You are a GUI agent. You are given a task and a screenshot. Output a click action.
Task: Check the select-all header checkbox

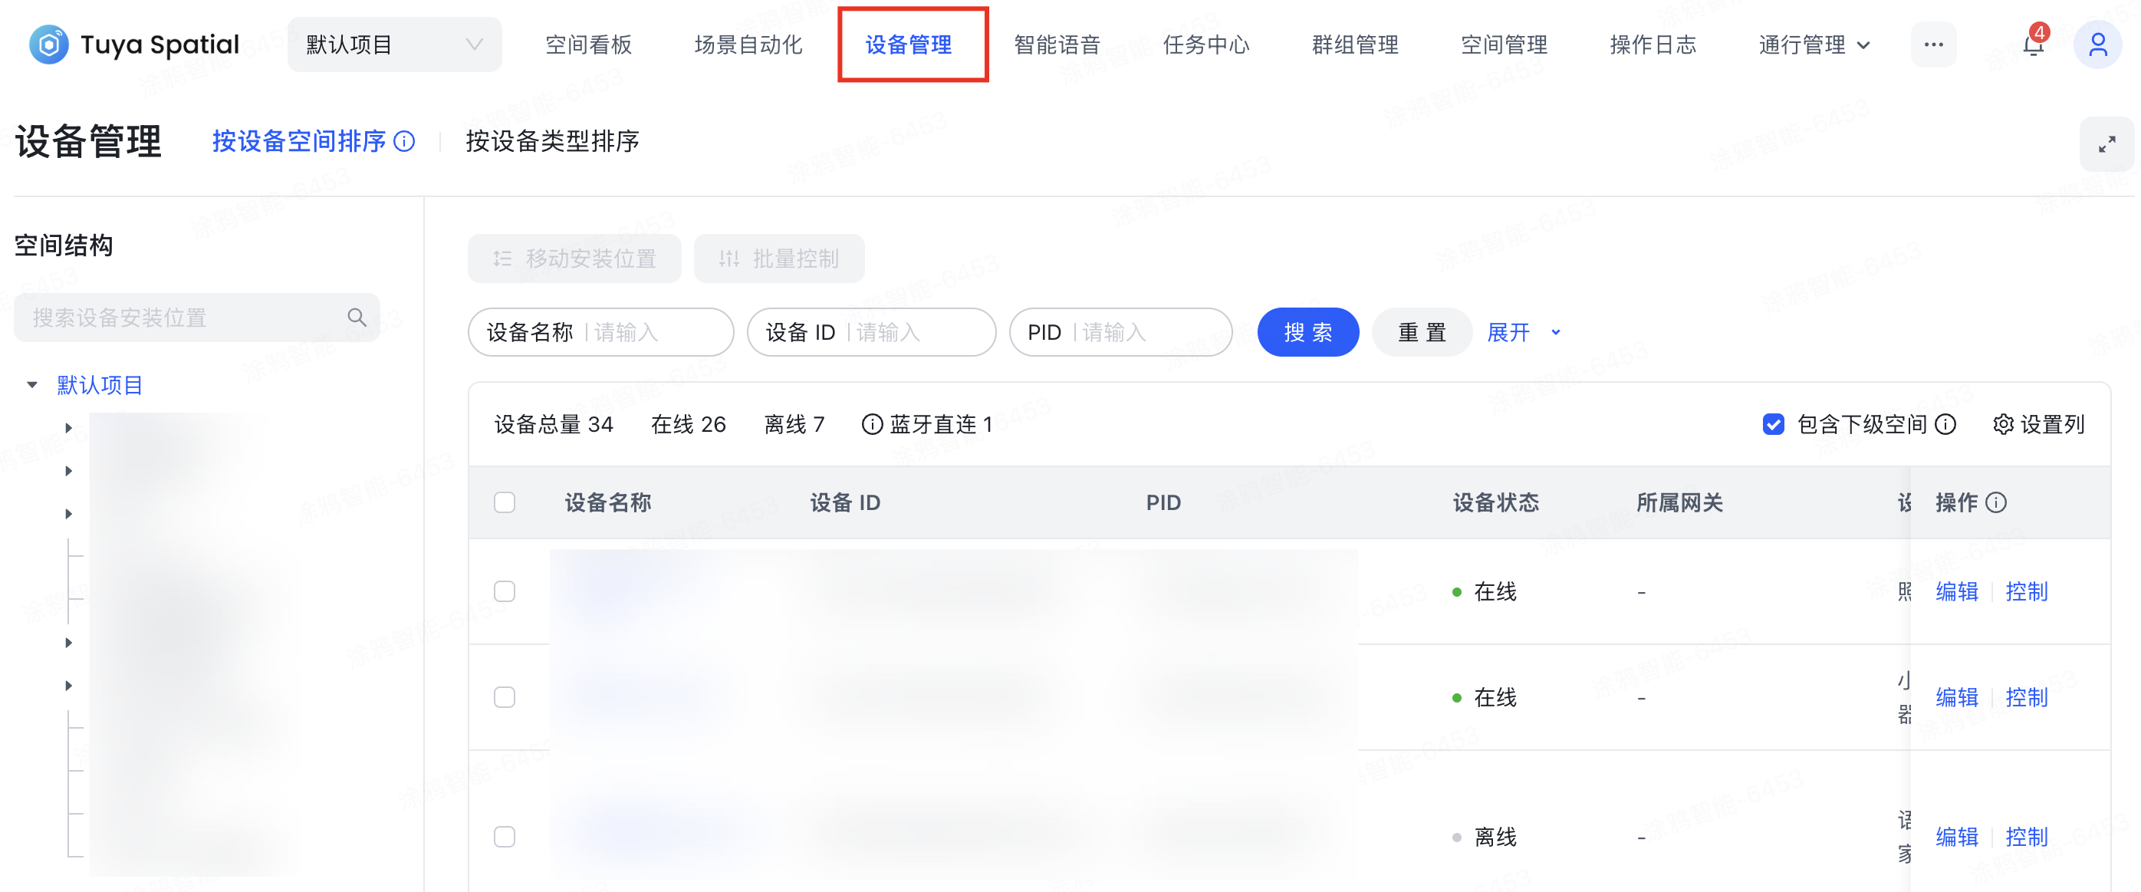click(x=505, y=503)
